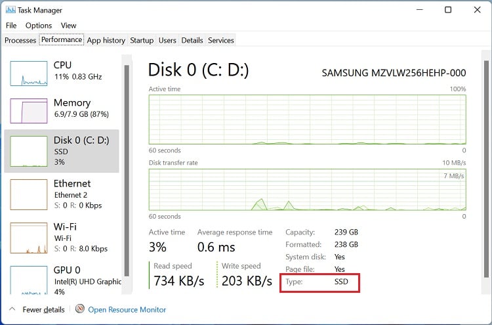Open the View menu
Viewport: 492px width, 325px height.
coord(69,26)
